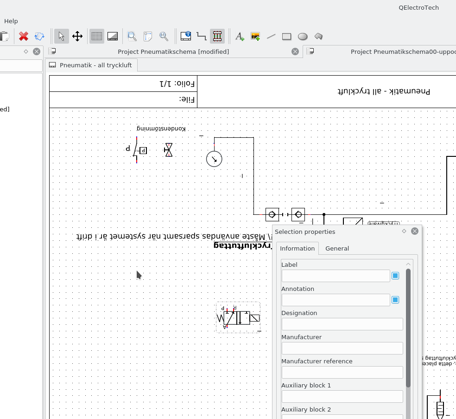Select the add text field tool

[240, 36]
